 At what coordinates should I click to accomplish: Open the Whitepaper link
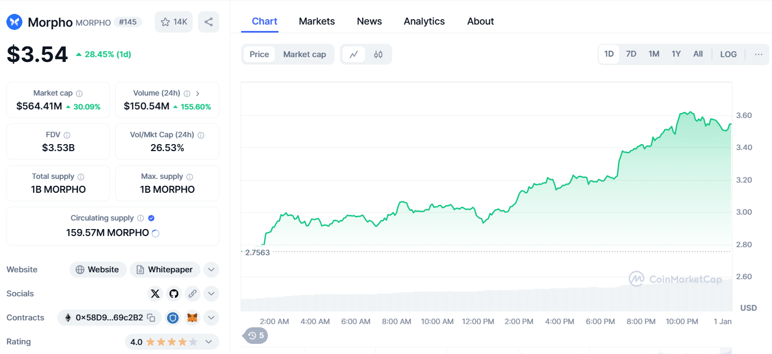click(165, 270)
